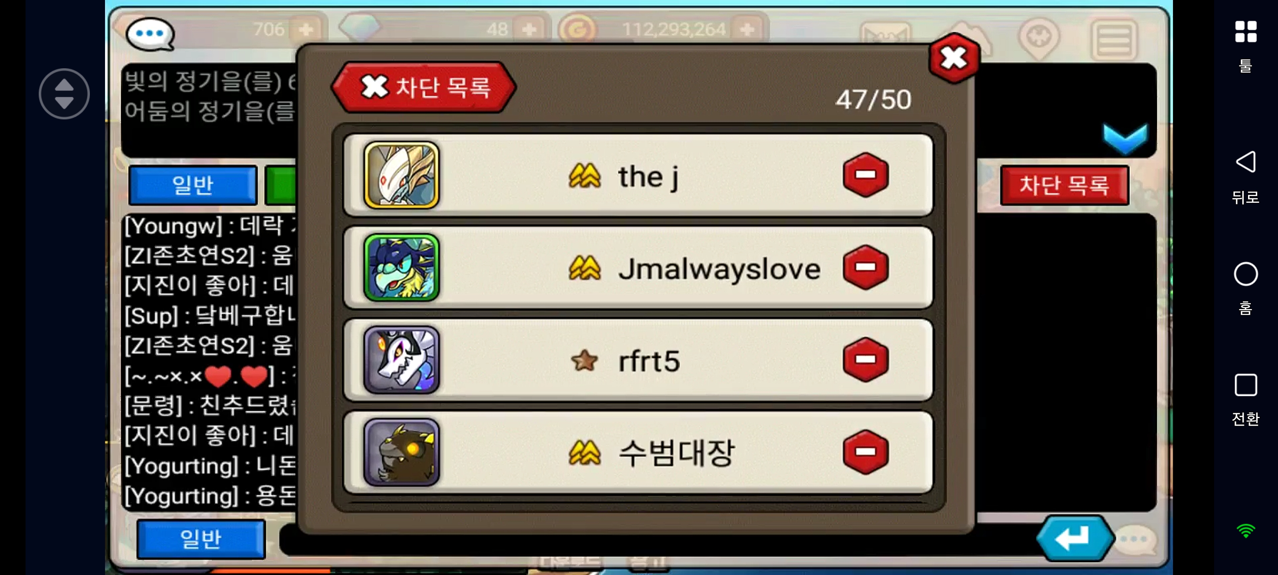
Task: Open the speech bubble chat icon
Action: [x=150, y=34]
